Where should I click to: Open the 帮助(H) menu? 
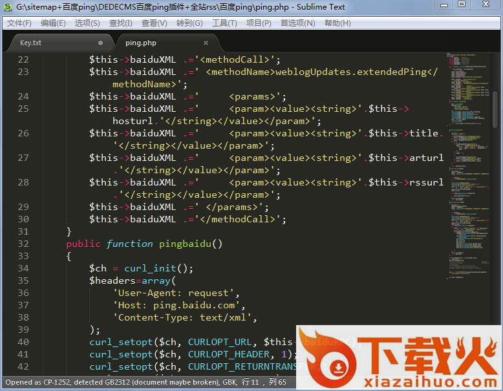[x=337, y=23]
